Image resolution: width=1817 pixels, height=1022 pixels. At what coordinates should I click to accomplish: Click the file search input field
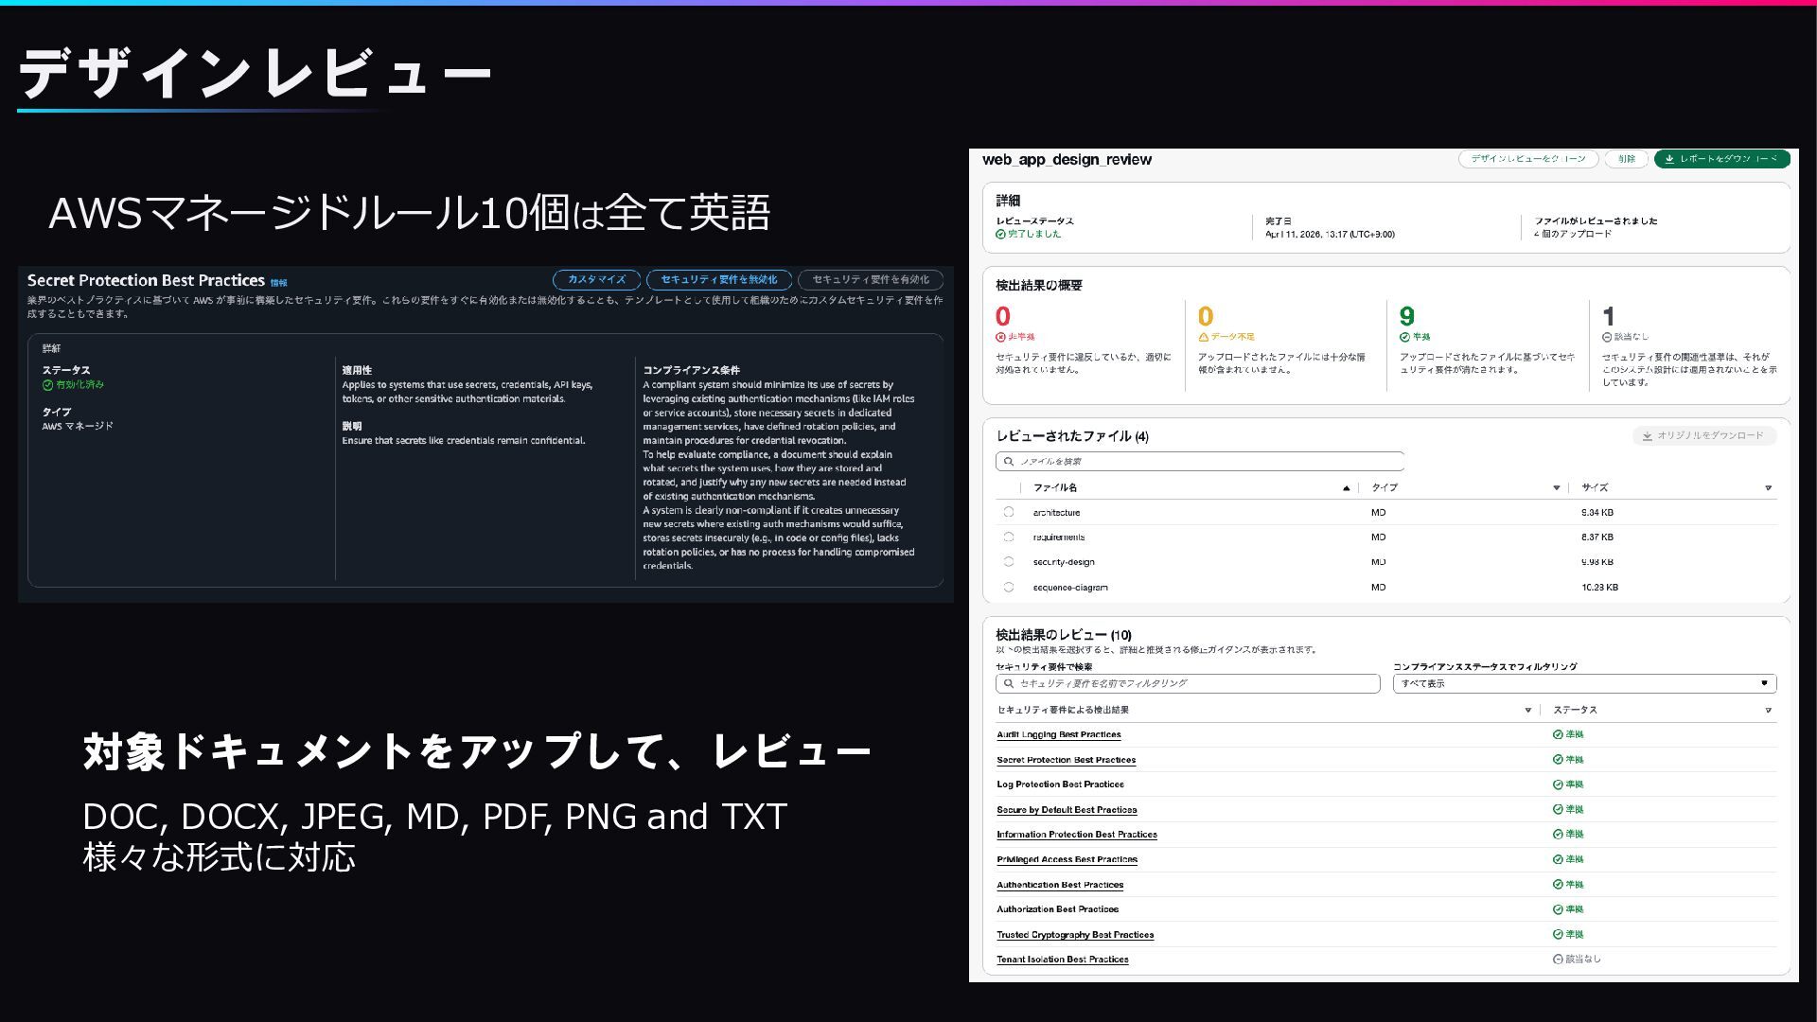click(1202, 462)
